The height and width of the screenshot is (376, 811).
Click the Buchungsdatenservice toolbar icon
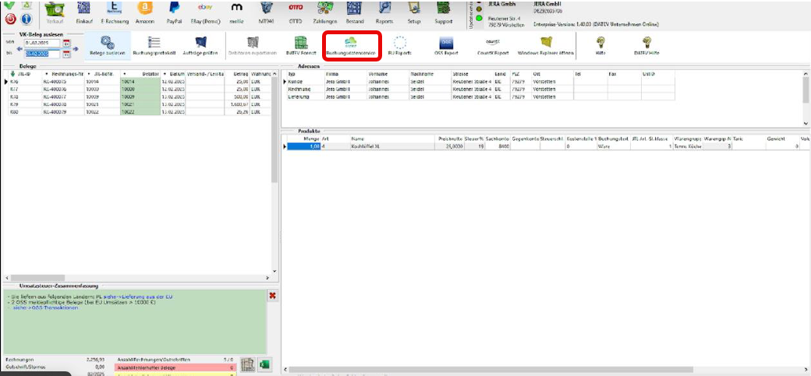coord(351,44)
